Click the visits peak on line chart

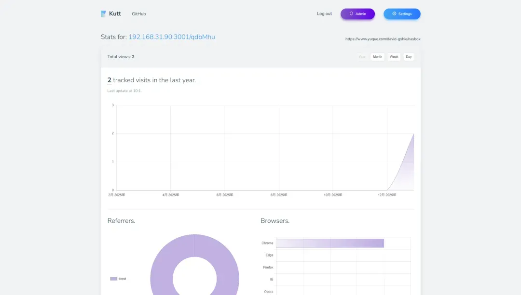click(413, 134)
